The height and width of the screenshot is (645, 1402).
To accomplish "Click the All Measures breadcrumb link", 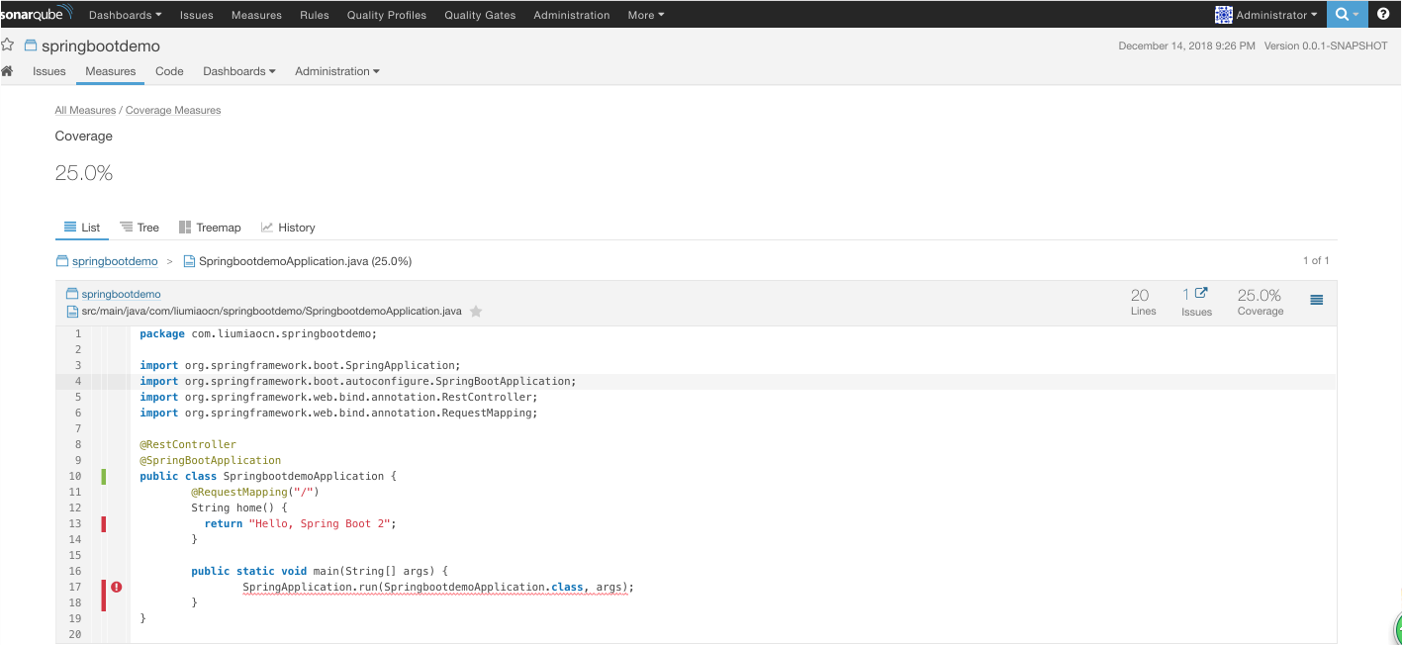I will pos(85,110).
